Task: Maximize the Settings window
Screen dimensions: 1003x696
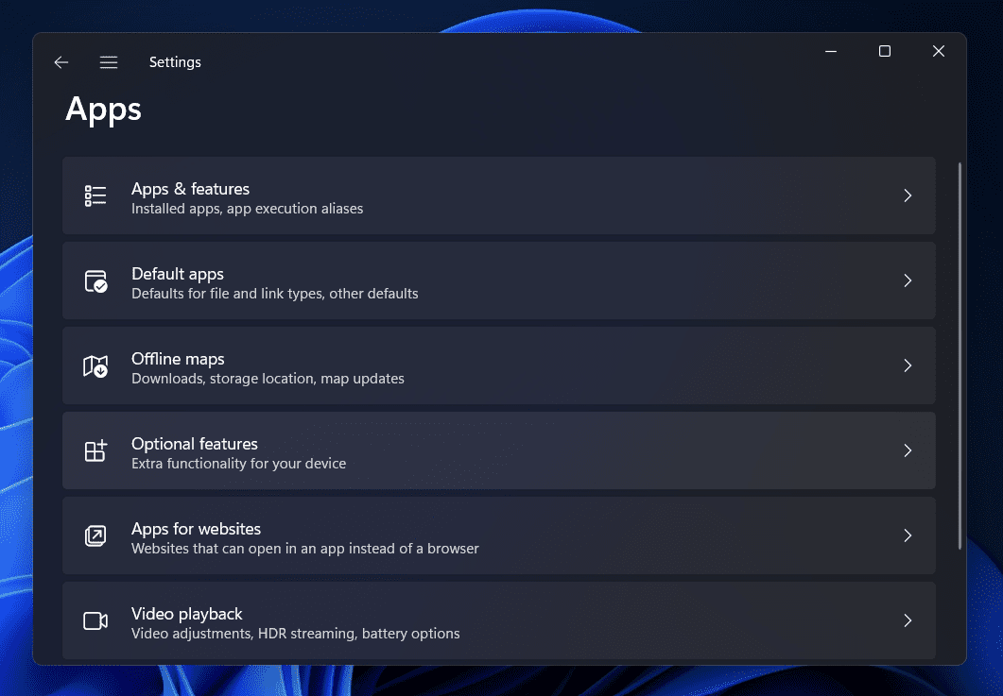Action: (x=885, y=52)
